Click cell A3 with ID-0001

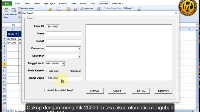tap(13, 43)
